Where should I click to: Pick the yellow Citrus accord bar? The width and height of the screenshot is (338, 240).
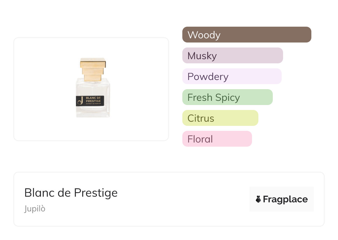pyautogui.click(x=220, y=118)
